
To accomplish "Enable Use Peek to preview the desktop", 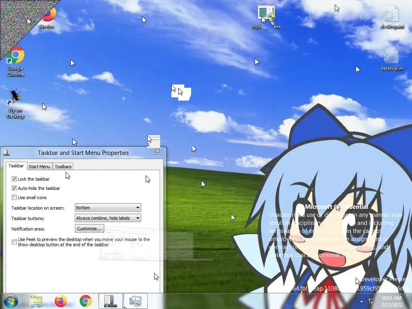I will [14, 242].
